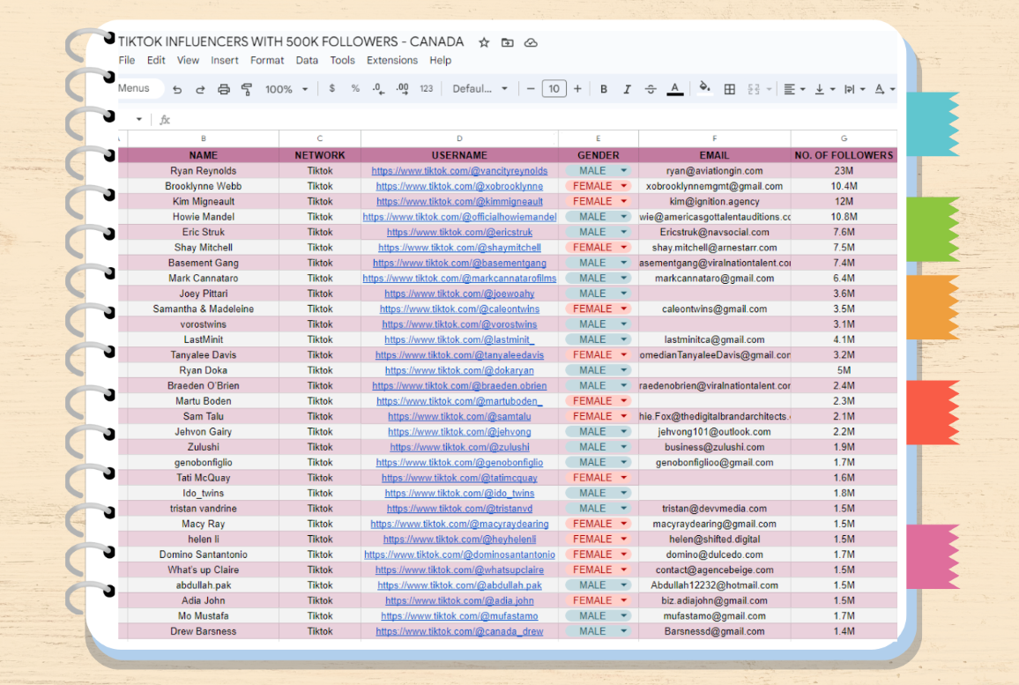Open the Insert menu

tap(224, 61)
